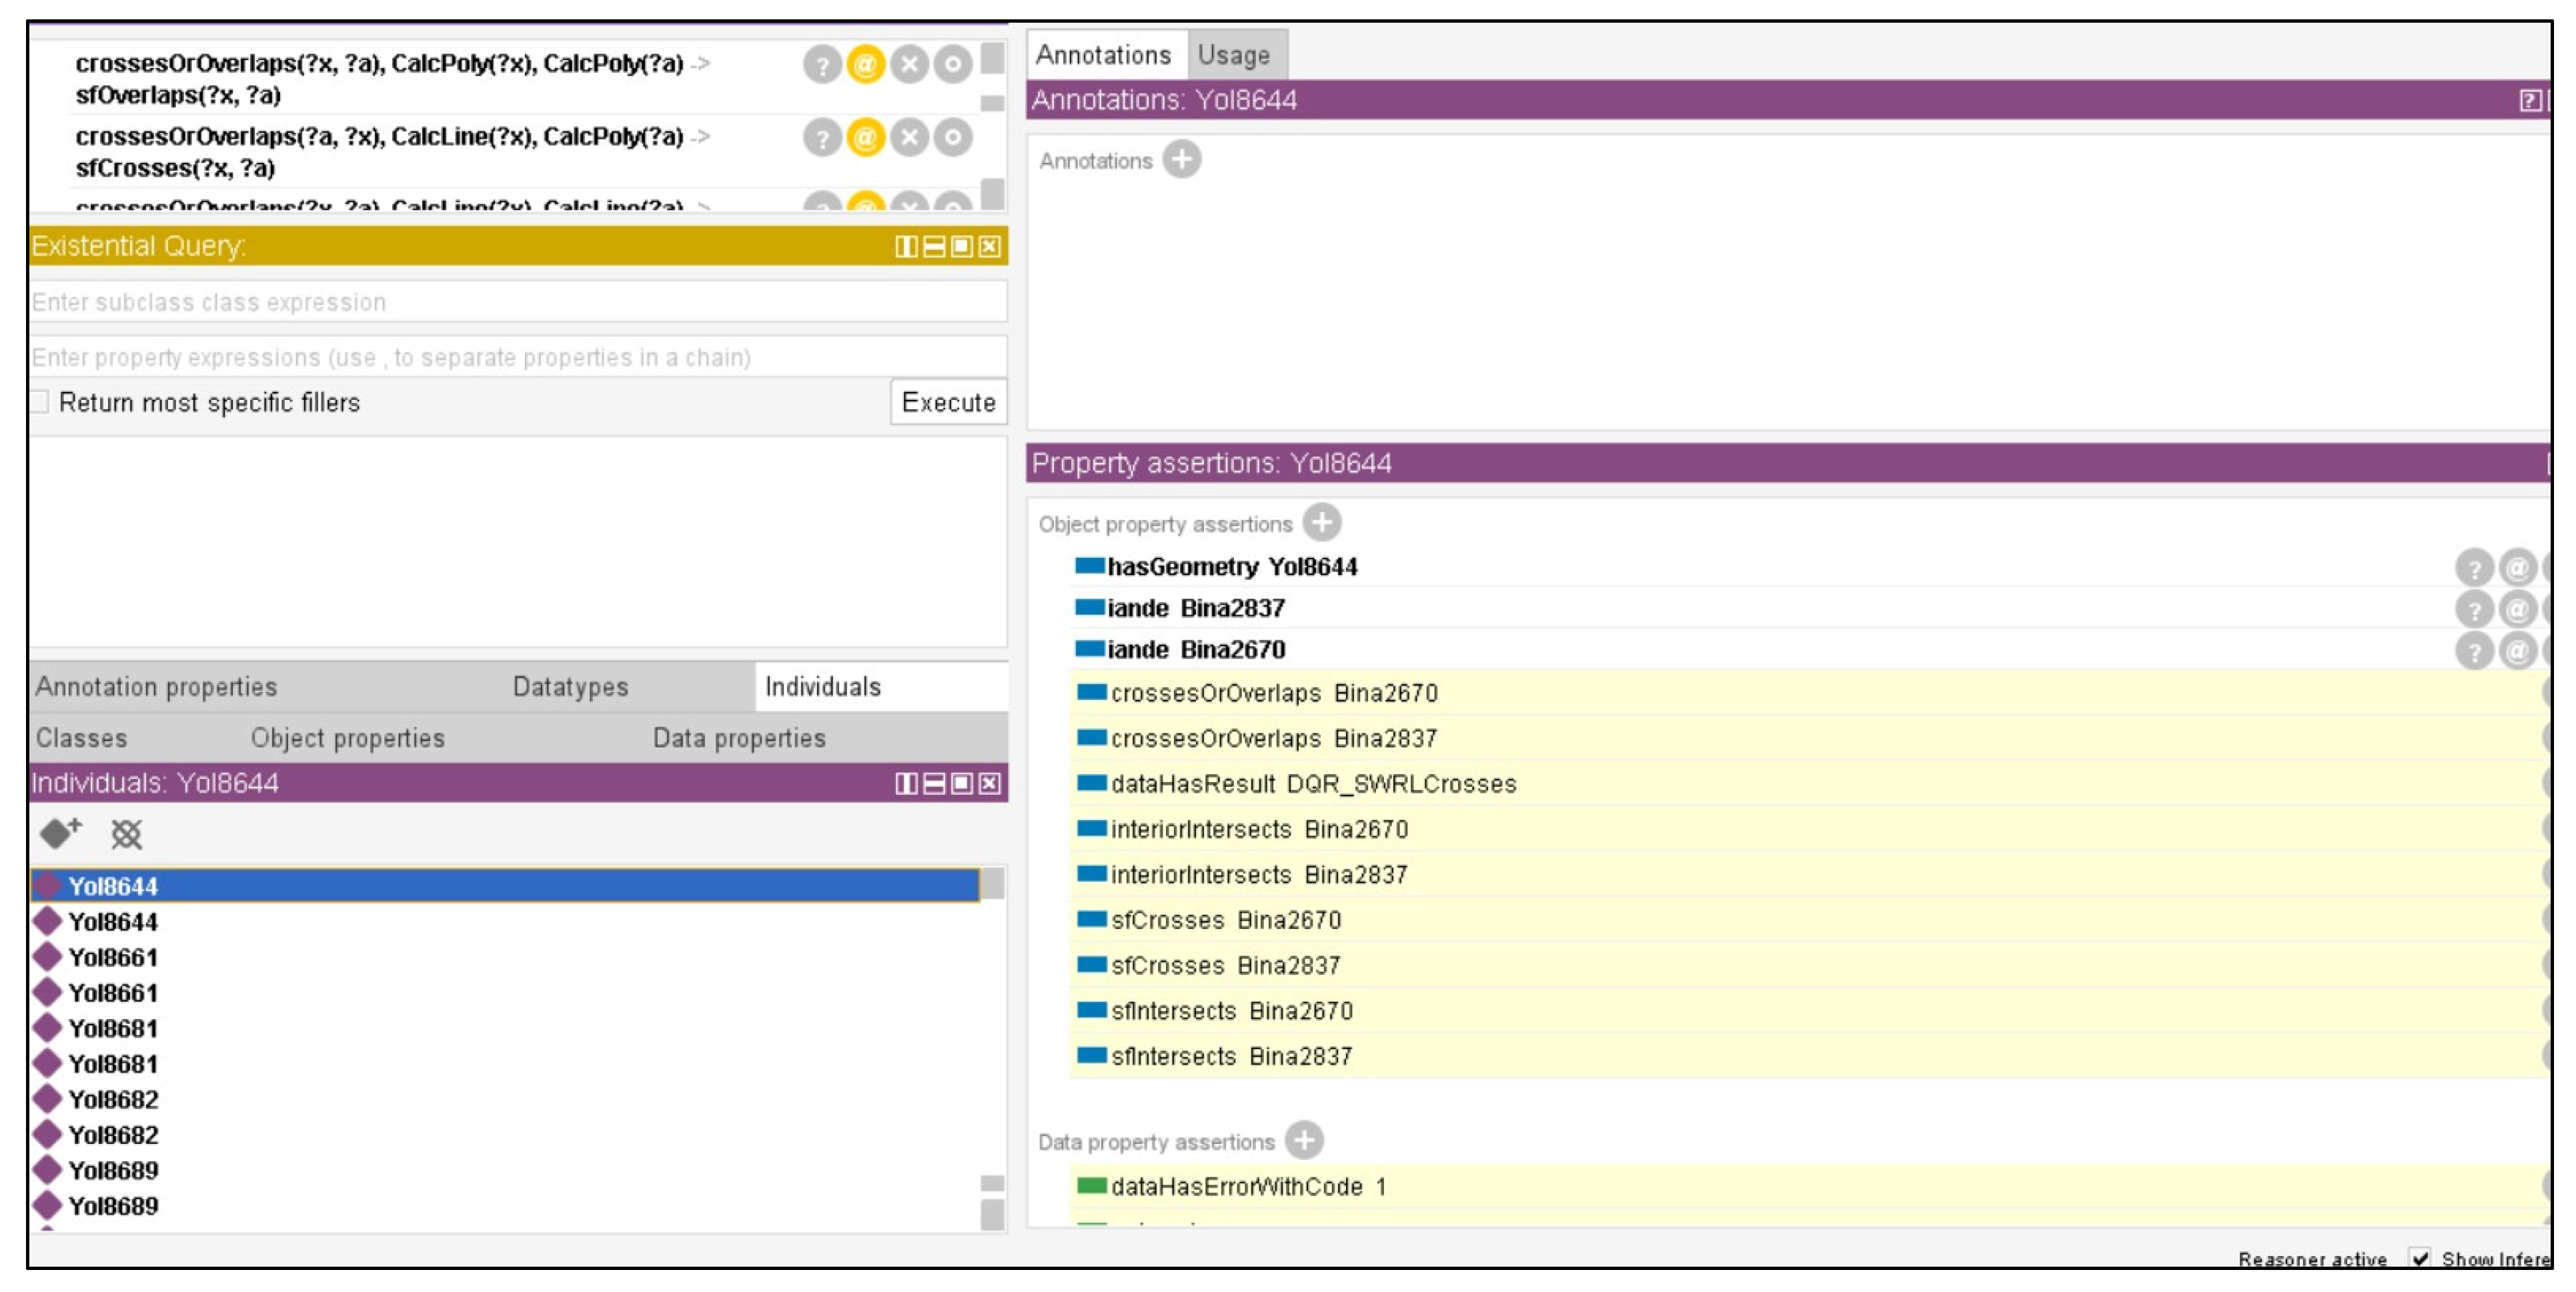Select the first Yol8661 individual
The image size is (2576, 1292).
(x=113, y=958)
